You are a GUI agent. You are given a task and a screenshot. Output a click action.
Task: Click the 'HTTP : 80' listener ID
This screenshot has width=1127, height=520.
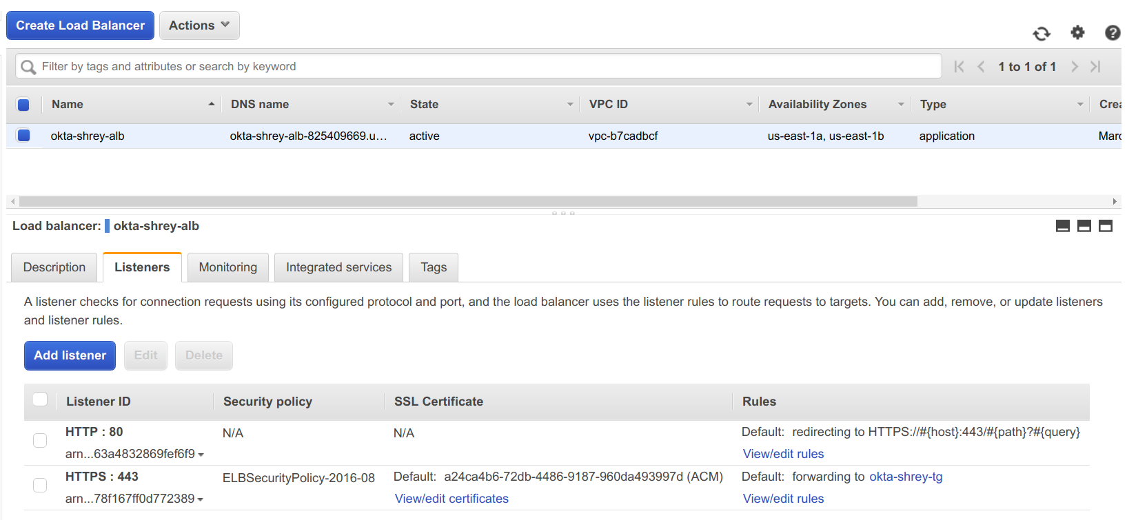94,432
